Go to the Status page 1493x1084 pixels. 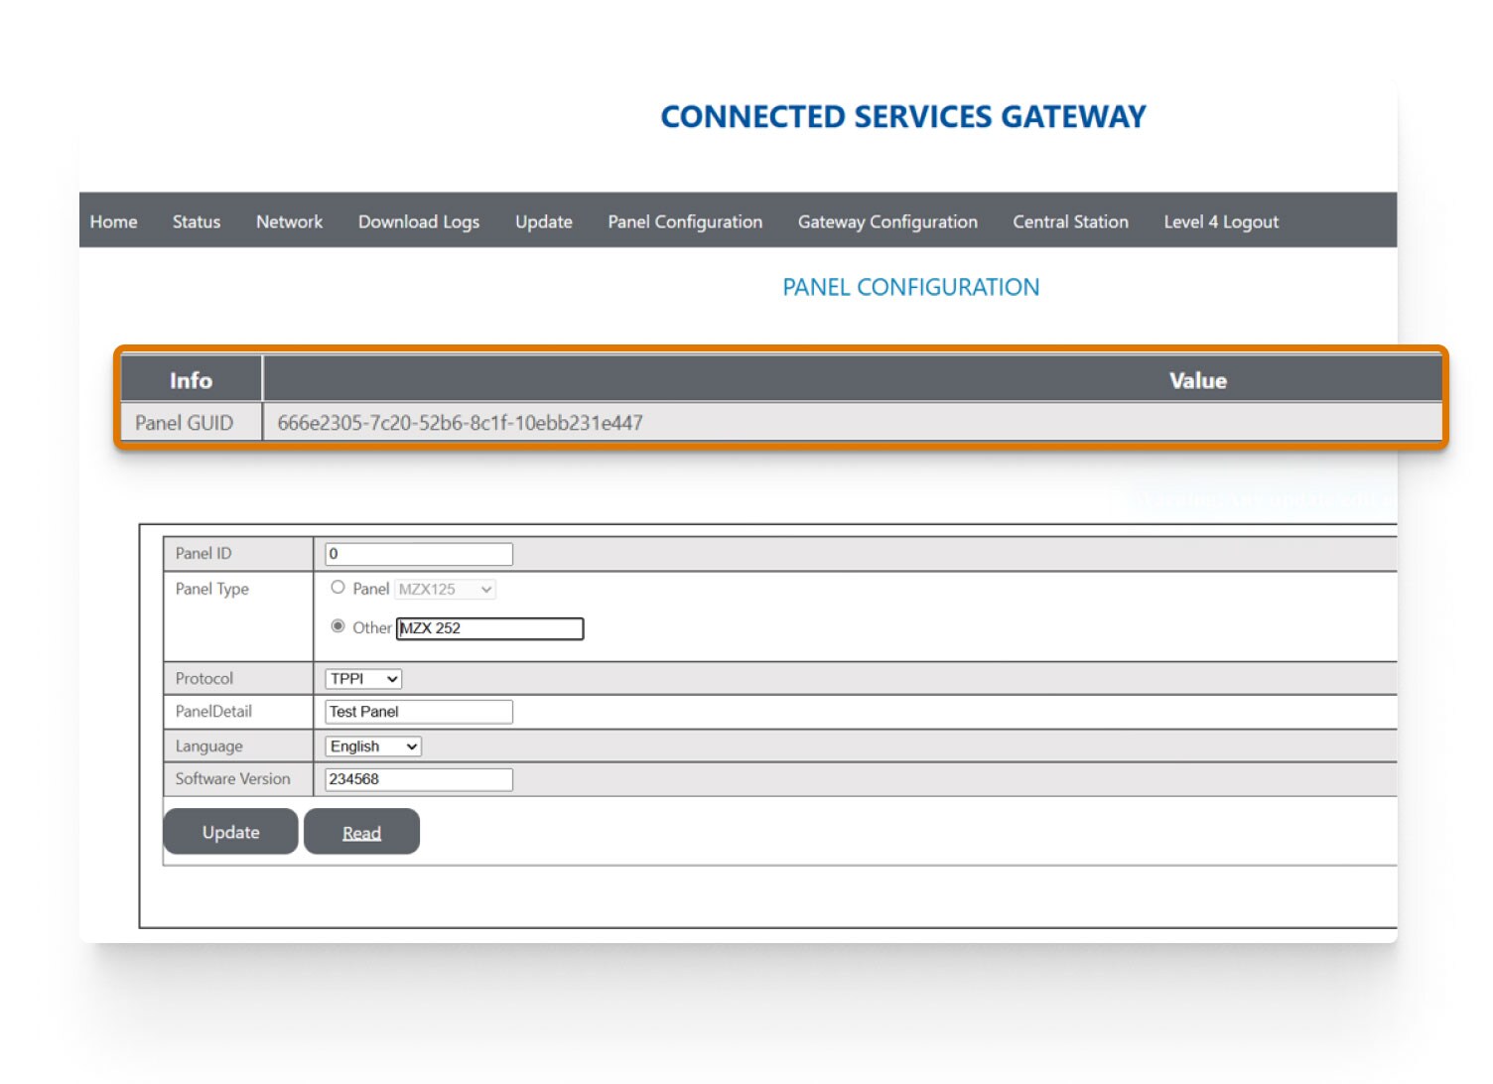pyautogui.click(x=197, y=221)
